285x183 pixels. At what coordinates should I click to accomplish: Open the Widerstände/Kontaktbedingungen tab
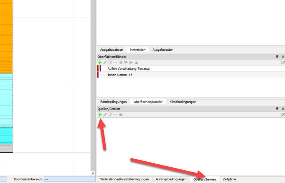125,179
